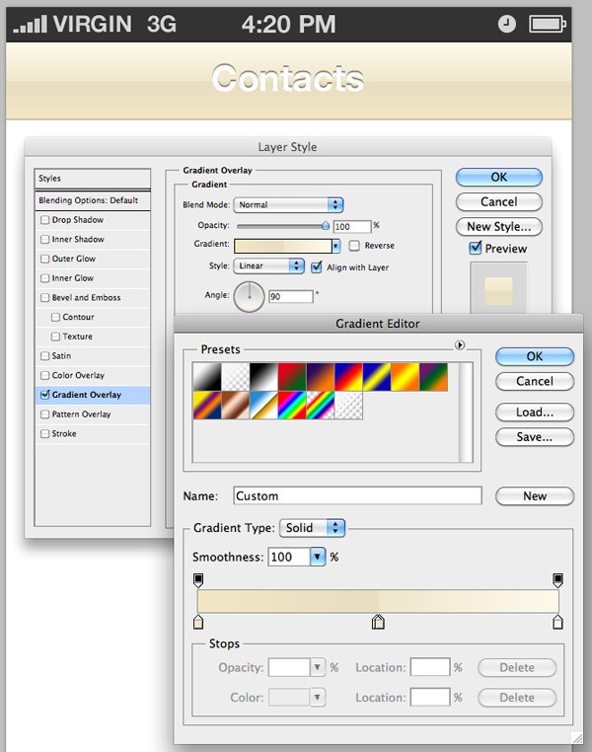Click the clock icon in phone status bar

[507, 24]
